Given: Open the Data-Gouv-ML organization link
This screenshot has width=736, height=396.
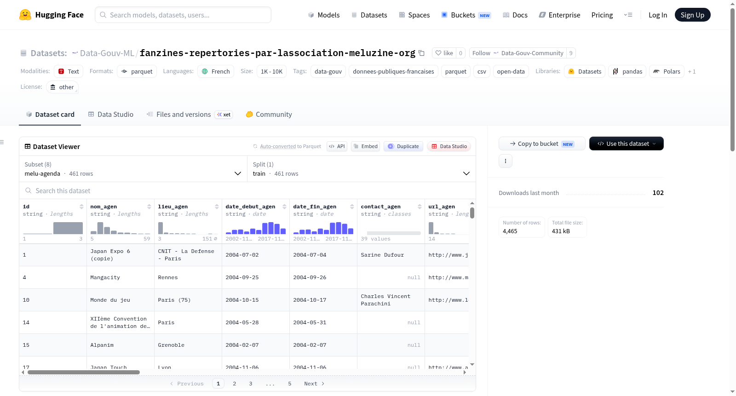Looking at the screenshot, I should (107, 53).
